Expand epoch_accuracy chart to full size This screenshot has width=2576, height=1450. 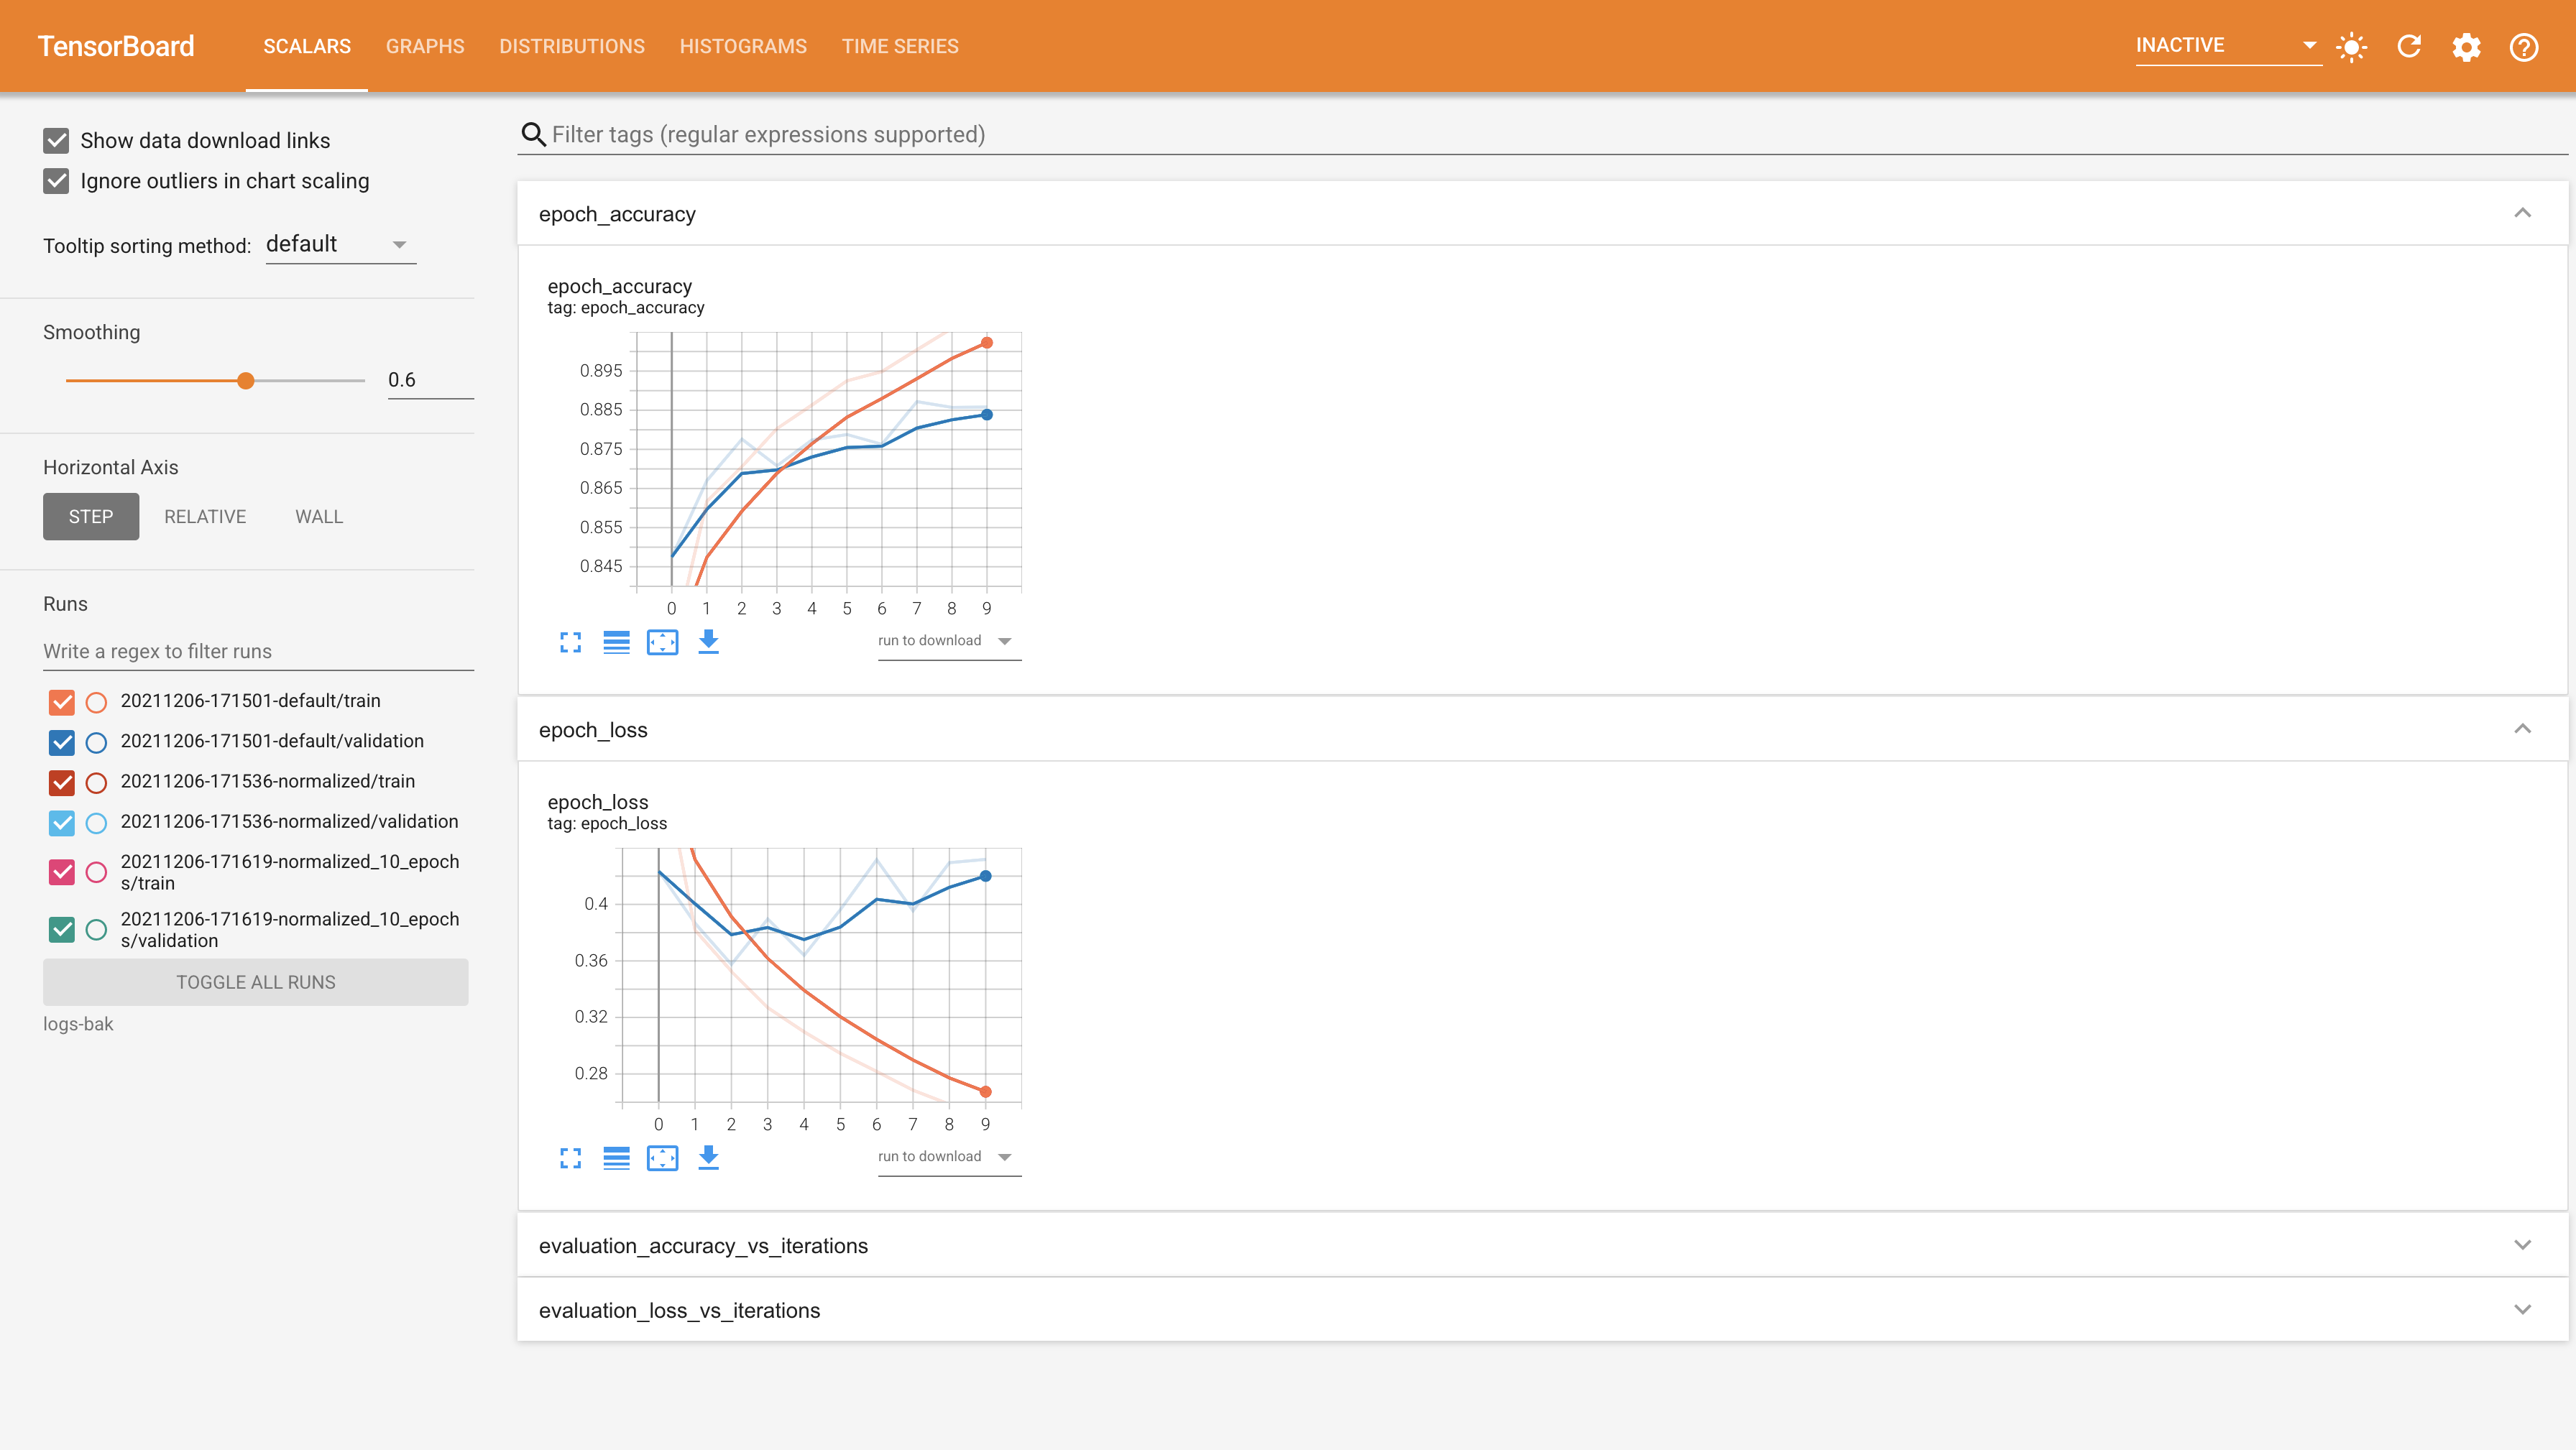[570, 642]
